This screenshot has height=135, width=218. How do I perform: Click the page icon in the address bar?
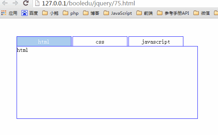click(37, 3)
